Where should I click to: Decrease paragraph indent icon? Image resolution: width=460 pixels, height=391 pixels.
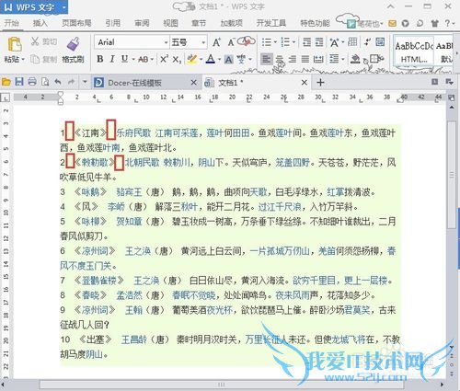pos(306,42)
